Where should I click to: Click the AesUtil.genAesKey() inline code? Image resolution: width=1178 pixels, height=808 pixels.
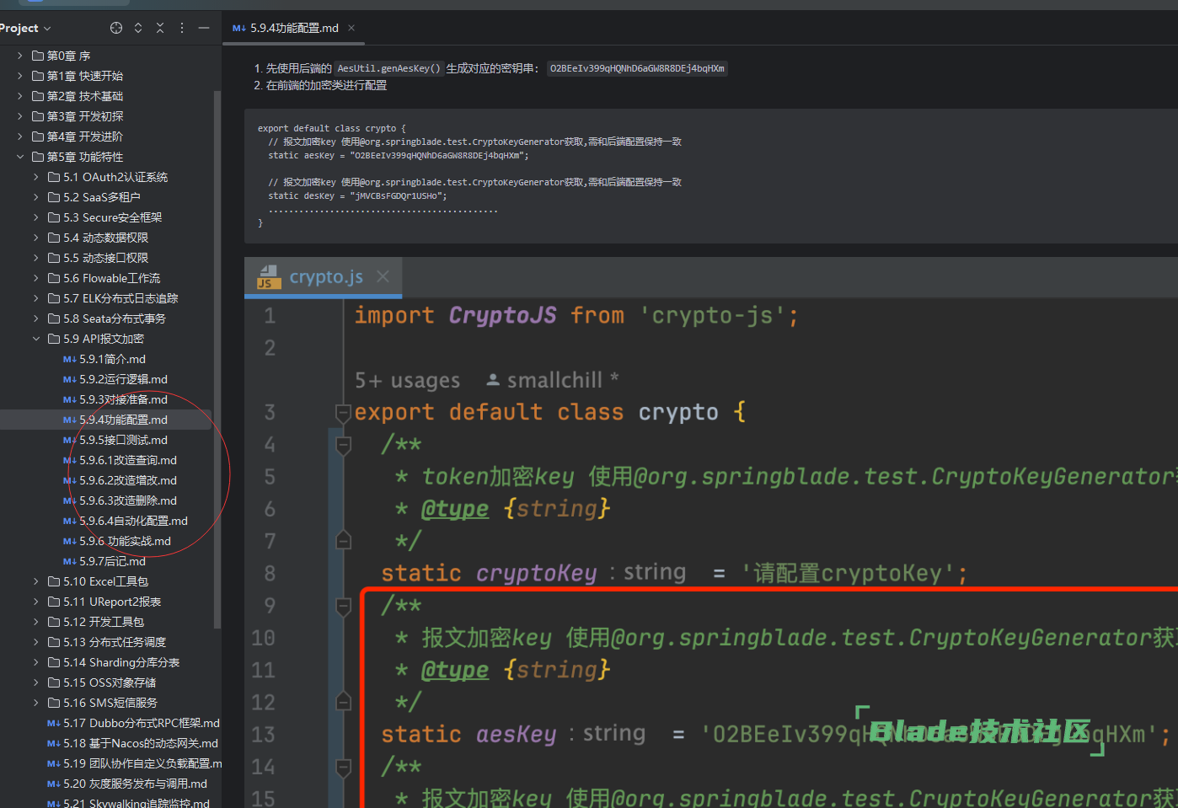[x=388, y=68]
